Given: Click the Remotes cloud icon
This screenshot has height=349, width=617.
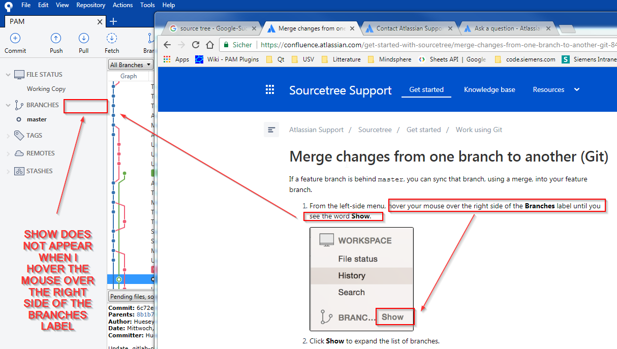Looking at the screenshot, I should pyautogui.click(x=19, y=153).
